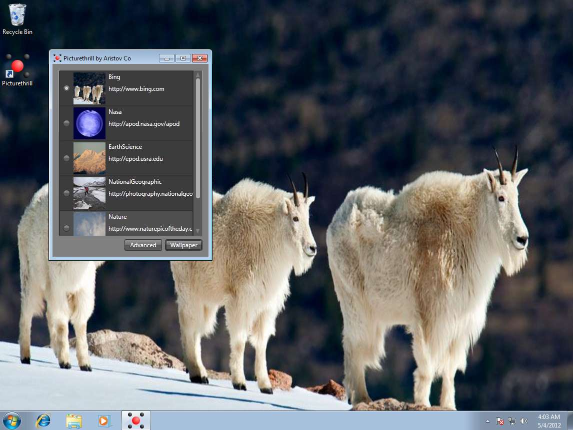
Task: Open Action Center flag tray icon
Action: (x=499, y=421)
